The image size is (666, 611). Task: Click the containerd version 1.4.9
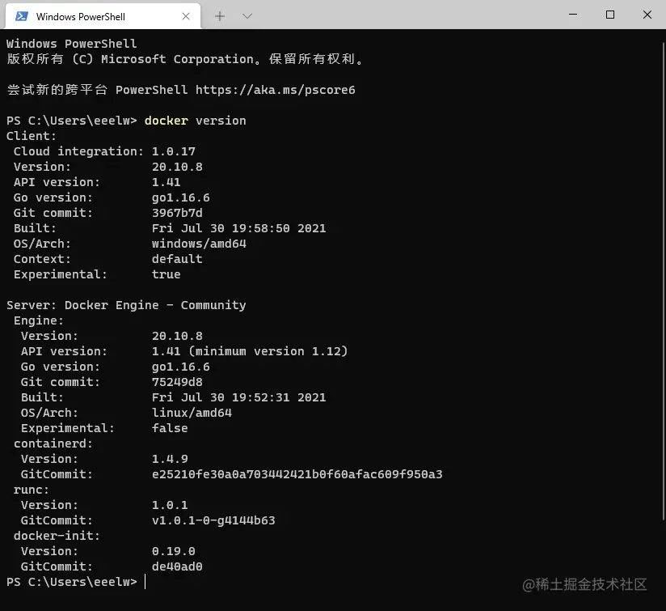point(170,459)
